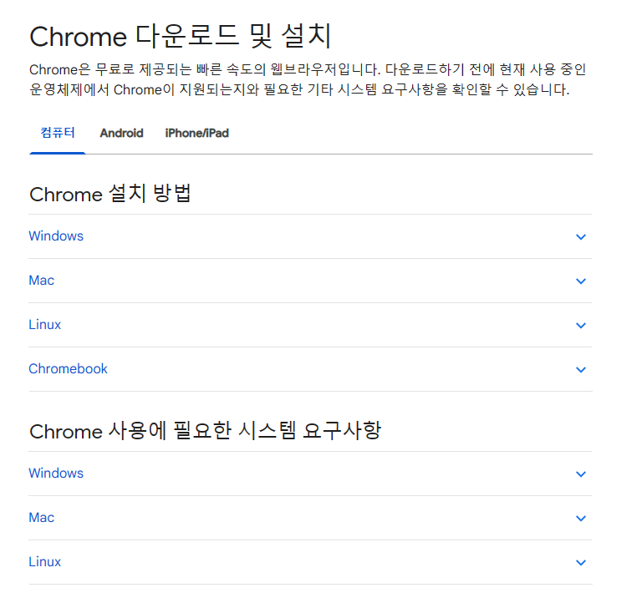Screen dimensions: 637x603
Task: Click the intro paragraph starting 'Chrome은 무료로'
Action: (308, 79)
